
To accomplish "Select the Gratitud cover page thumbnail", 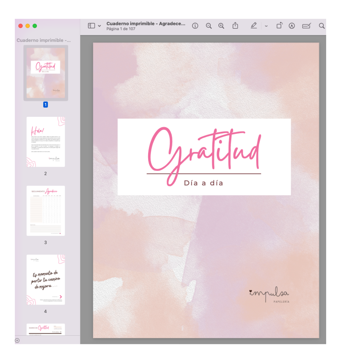I will tap(46, 73).
